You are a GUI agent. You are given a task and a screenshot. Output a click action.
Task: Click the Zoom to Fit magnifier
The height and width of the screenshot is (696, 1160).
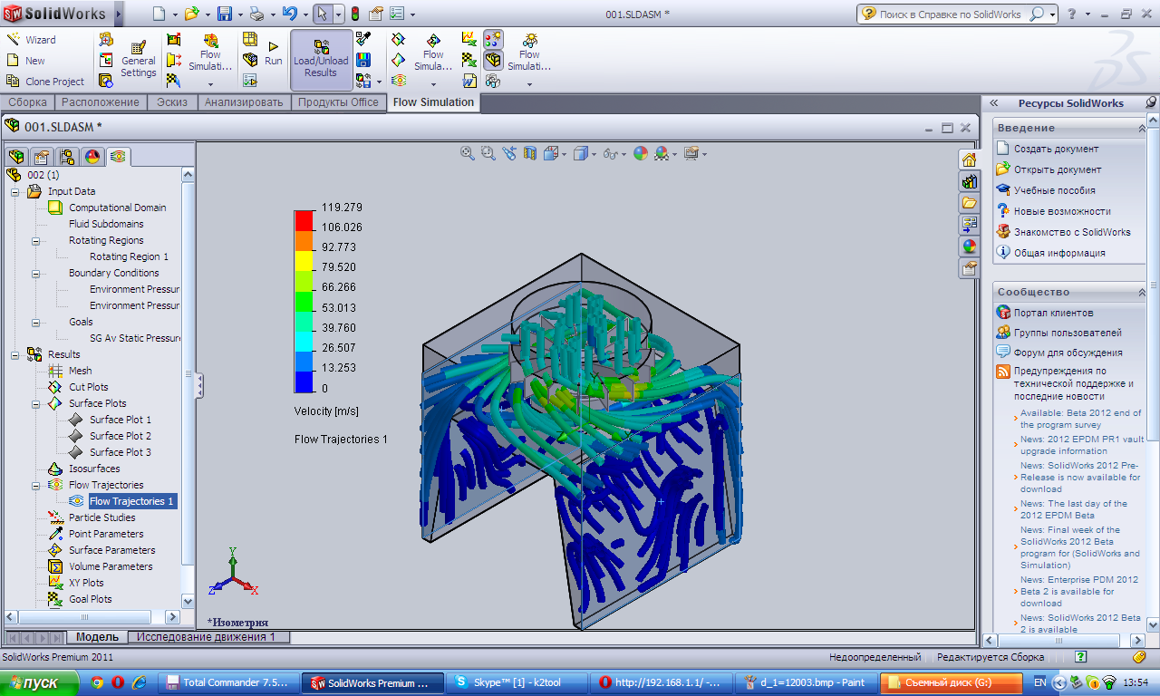pyautogui.click(x=468, y=154)
